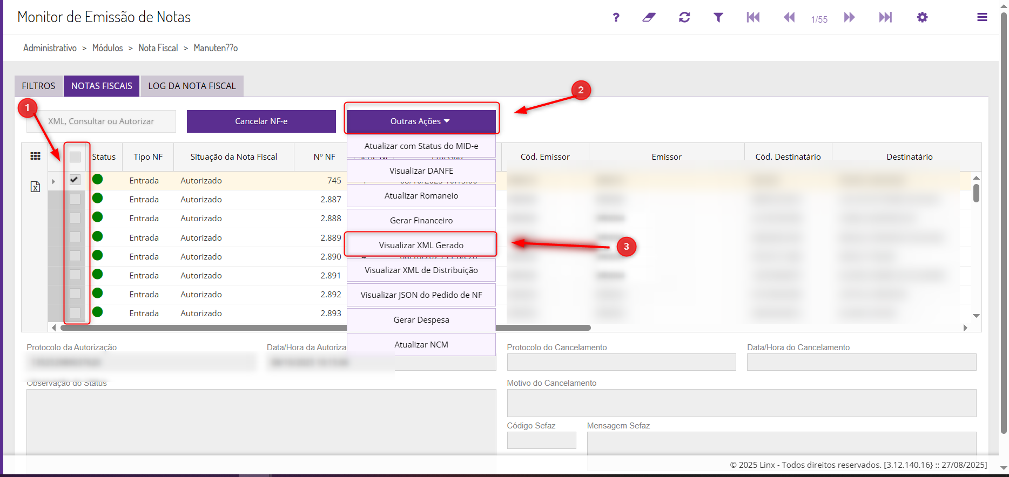Click green status dot of note 745
Image resolution: width=1009 pixels, height=477 pixels.
[x=98, y=180]
